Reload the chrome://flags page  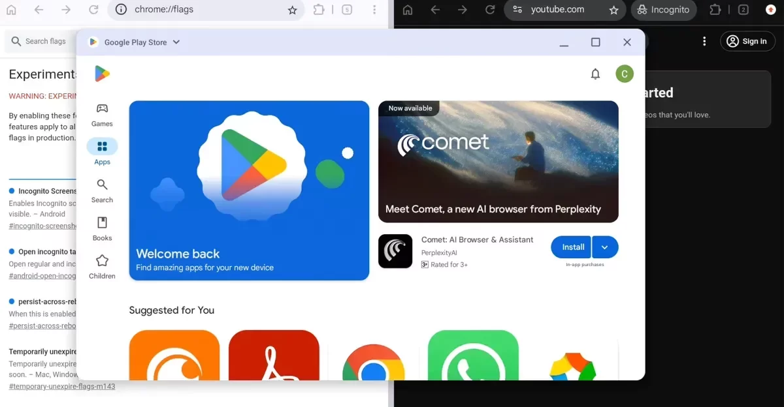(93, 9)
